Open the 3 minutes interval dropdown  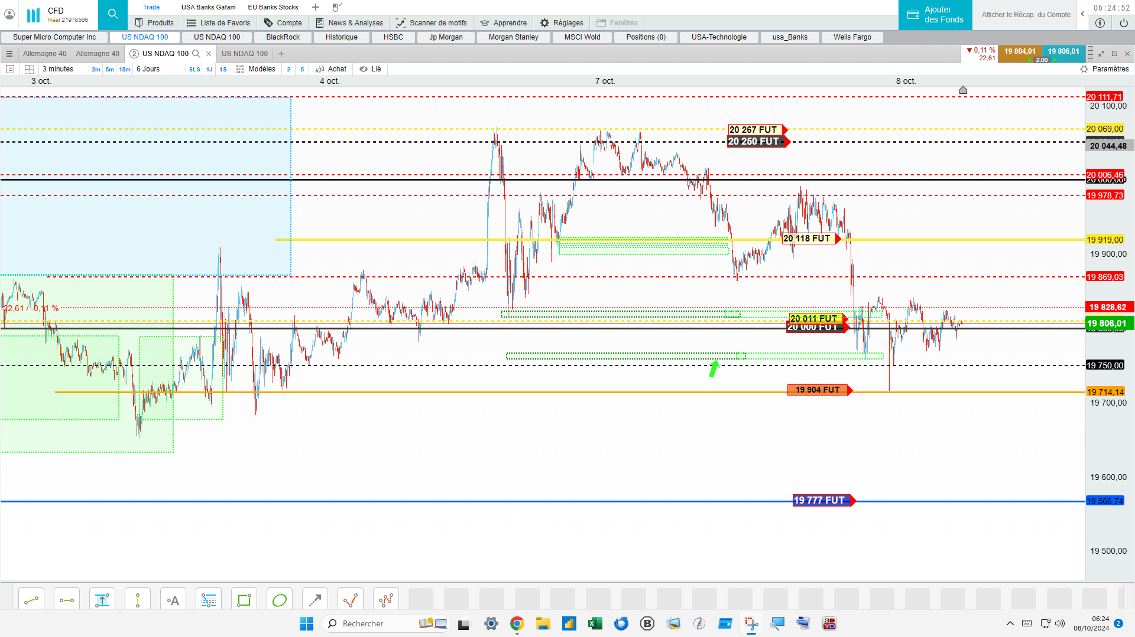[58, 69]
